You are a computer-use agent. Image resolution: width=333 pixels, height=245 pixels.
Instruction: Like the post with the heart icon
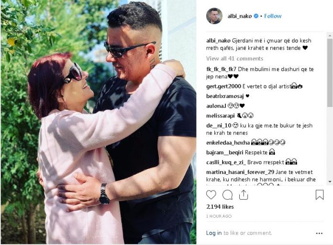(x=211, y=195)
